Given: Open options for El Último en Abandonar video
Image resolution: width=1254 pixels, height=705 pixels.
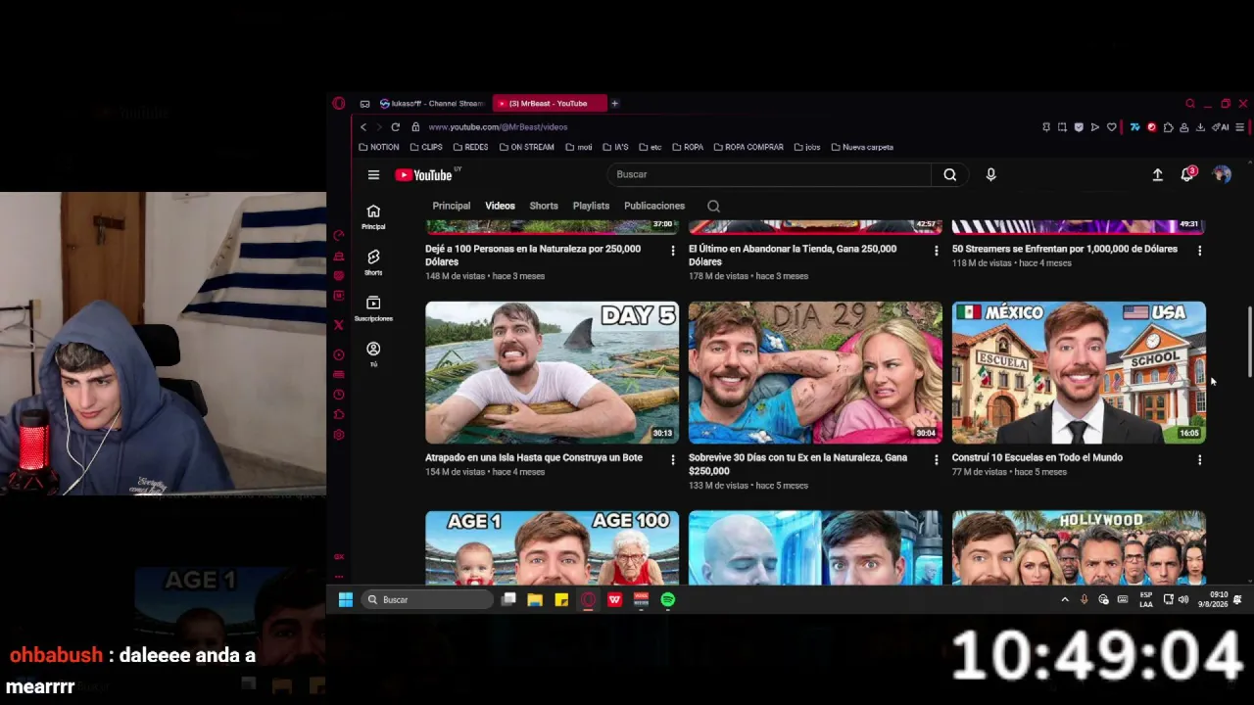Looking at the screenshot, I should (936, 251).
